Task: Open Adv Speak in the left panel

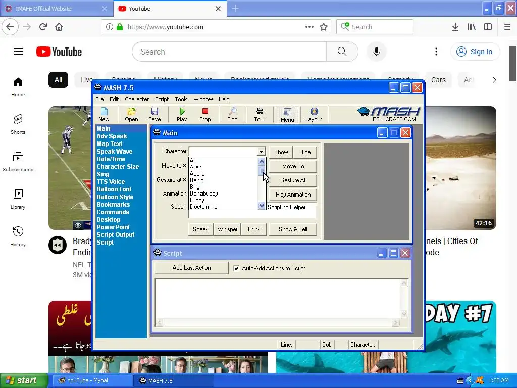Action: tap(112, 136)
